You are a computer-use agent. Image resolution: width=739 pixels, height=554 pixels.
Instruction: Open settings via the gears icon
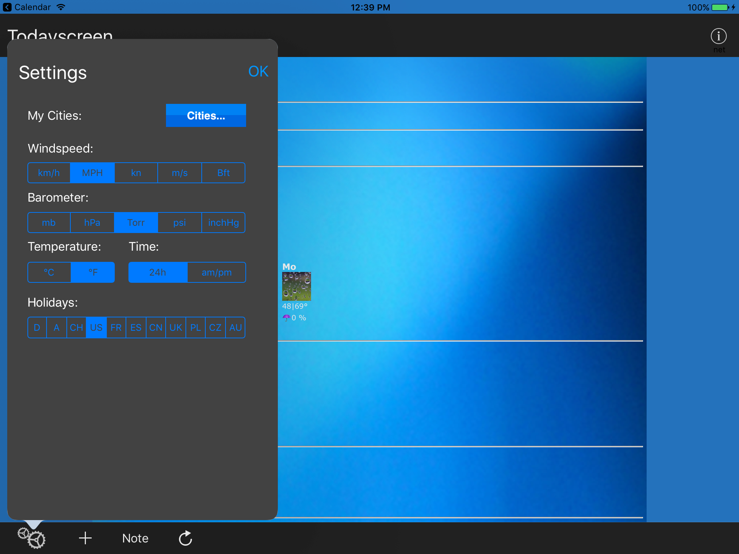[x=32, y=538]
